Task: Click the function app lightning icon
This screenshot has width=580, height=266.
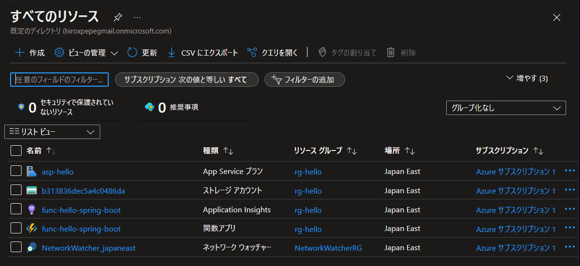Action: point(32,229)
